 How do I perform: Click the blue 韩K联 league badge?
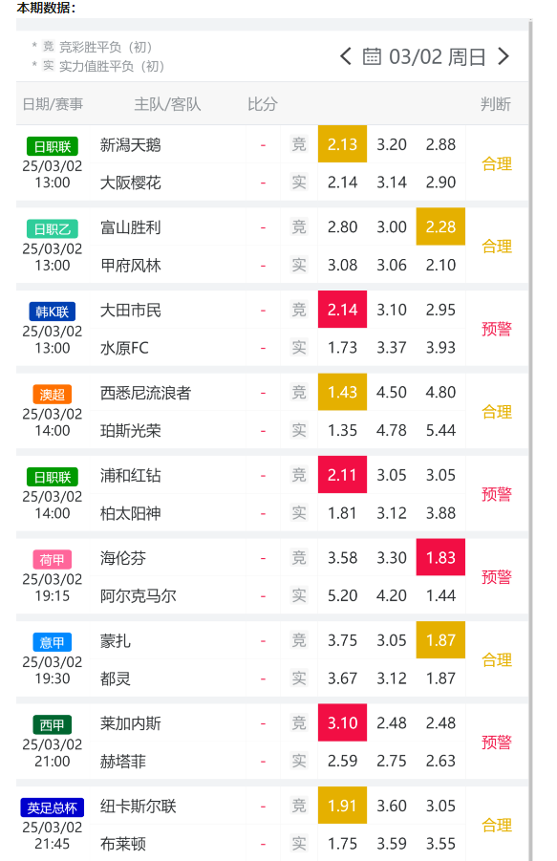click(x=53, y=312)
